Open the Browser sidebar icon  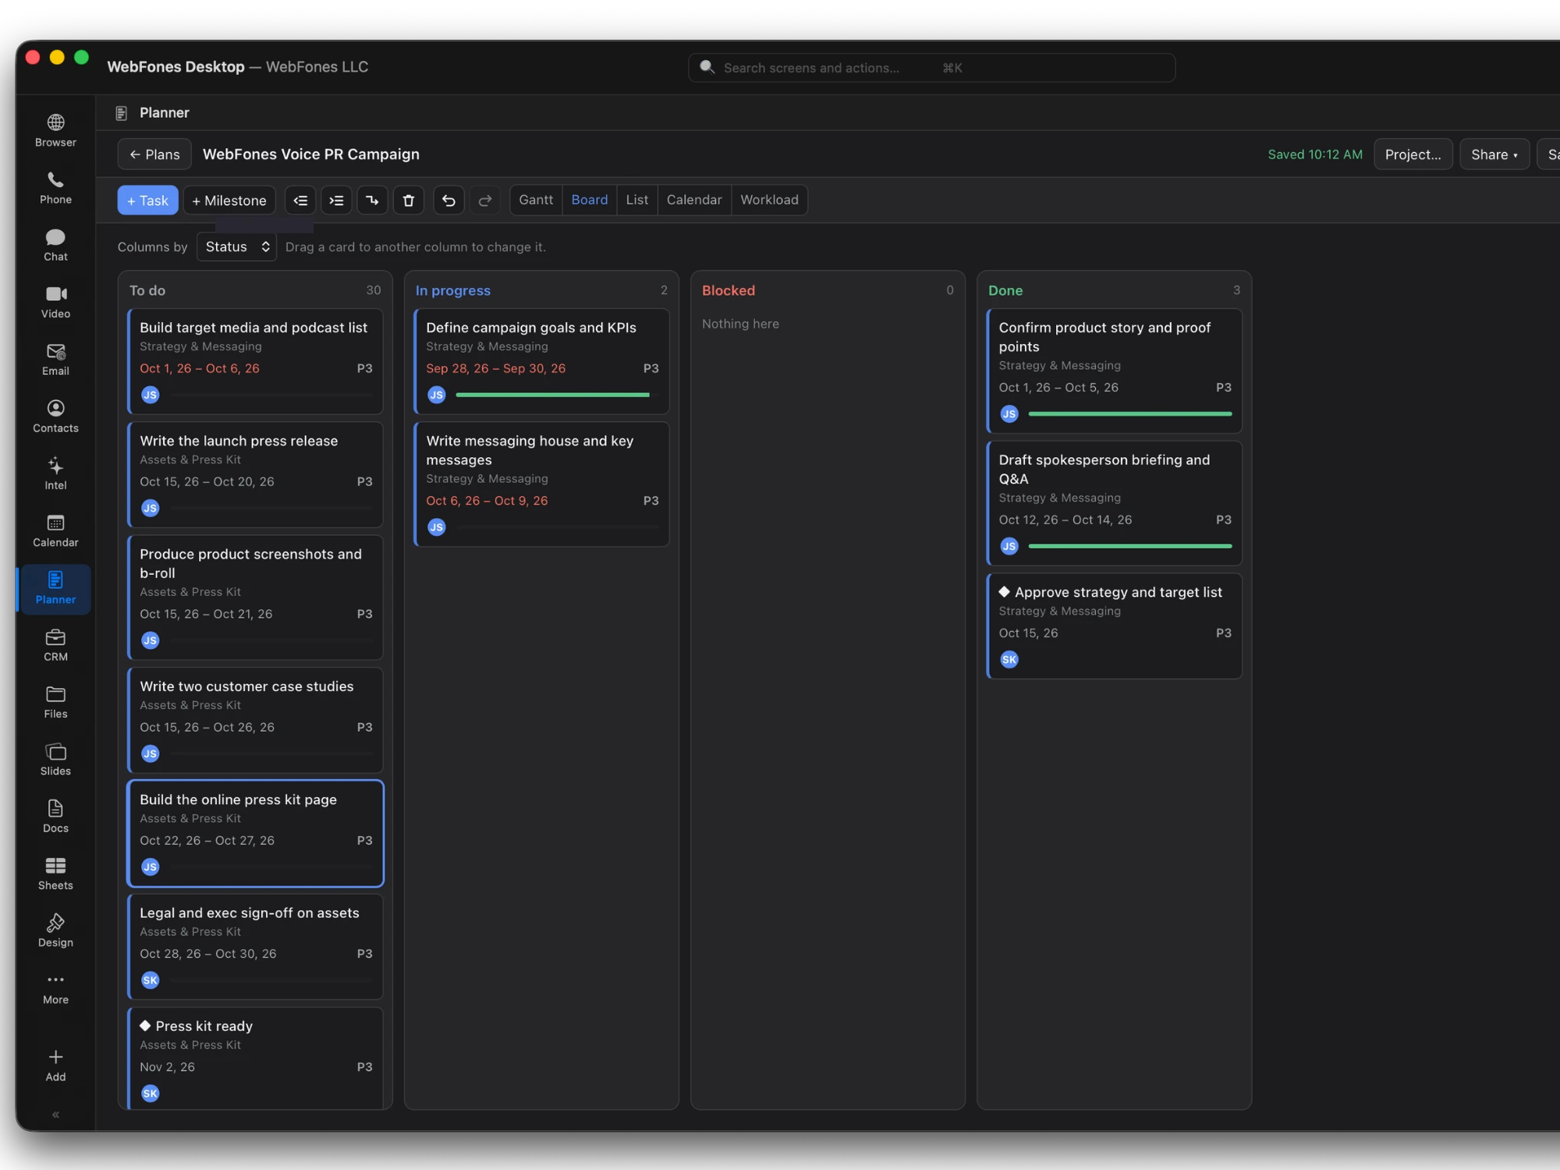pos(55,131)
